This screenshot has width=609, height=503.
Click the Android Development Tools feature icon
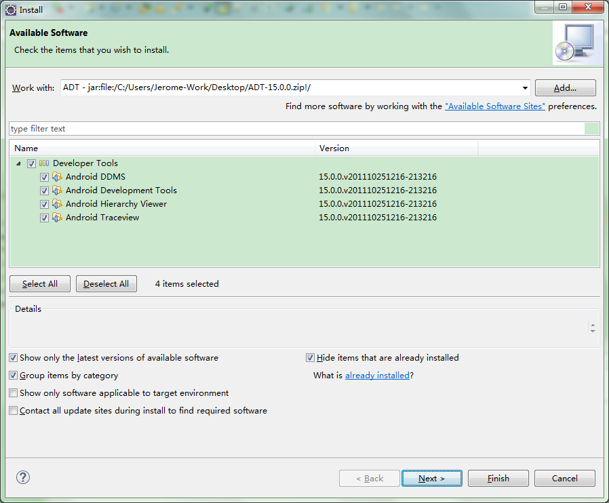click(x=57, y=190)
